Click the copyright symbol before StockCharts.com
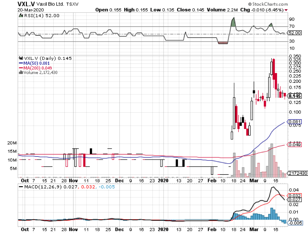Screen dimensions: 308x233 [250, 4]
